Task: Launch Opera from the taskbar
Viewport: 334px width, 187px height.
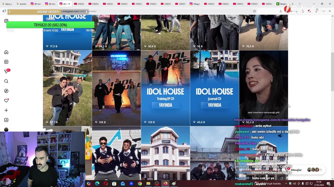Action: [x=106, y=184]
